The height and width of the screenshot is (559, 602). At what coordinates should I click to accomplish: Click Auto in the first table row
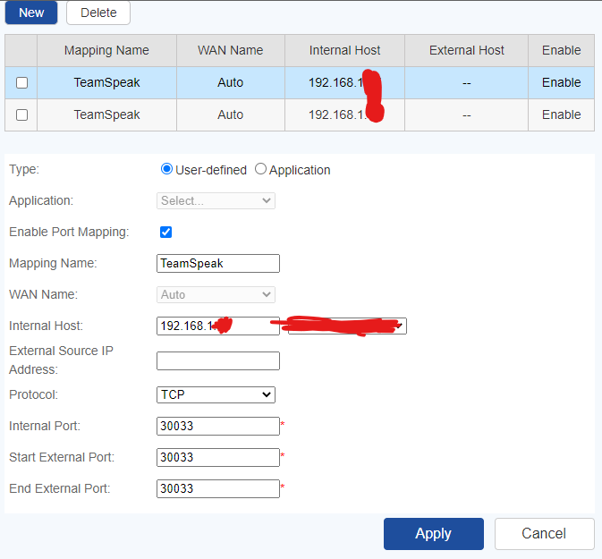(x=231, y=82)
